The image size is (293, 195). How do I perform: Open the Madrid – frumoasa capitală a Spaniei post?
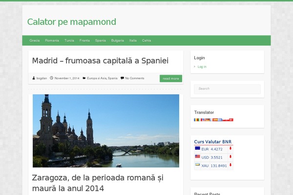tap(100, 60)
